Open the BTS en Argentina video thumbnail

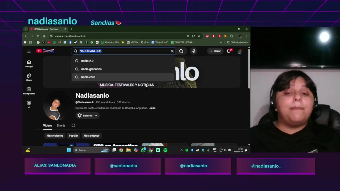[x=116, y=145]
